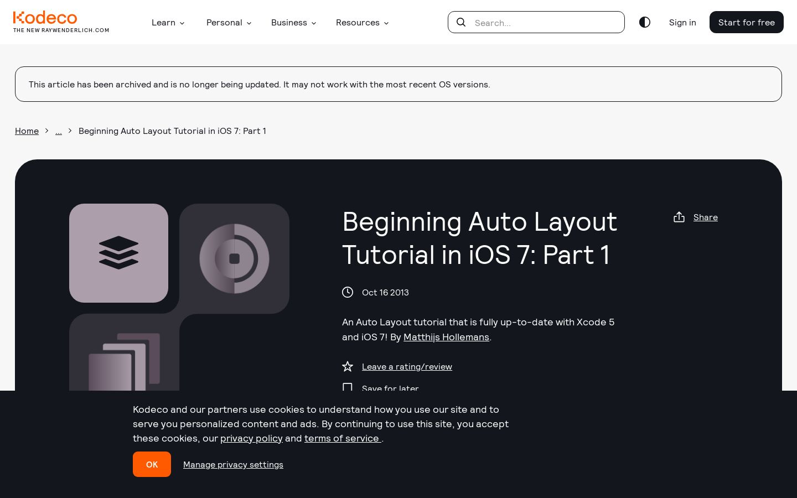Screen dimensions: 797x498
Task: Click Sign in
Action: 682,22
